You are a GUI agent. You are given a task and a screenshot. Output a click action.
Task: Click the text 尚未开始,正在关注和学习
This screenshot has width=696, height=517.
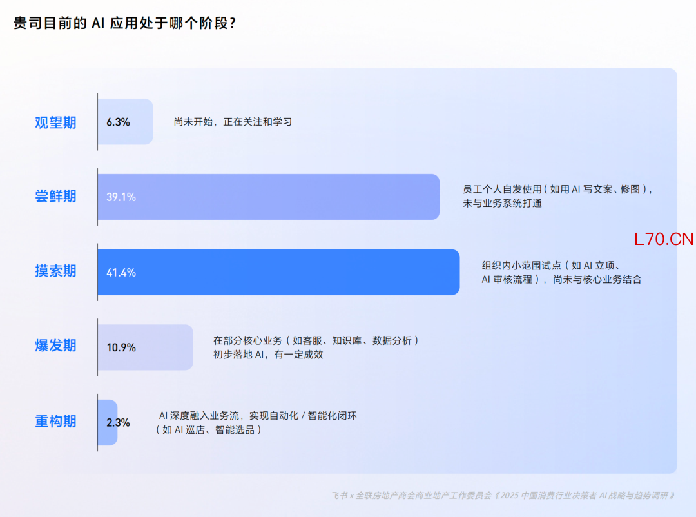coord(233,121)
